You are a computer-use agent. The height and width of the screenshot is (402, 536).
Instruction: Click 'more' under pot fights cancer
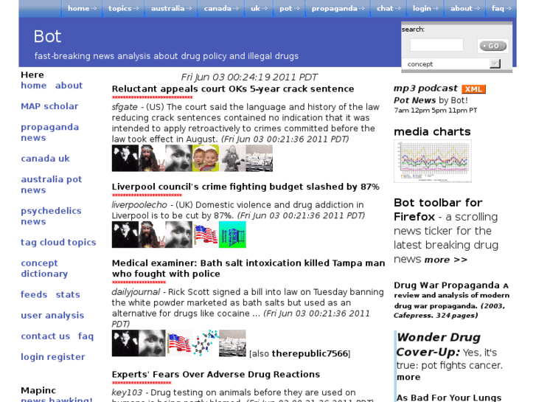pos(408,377)
